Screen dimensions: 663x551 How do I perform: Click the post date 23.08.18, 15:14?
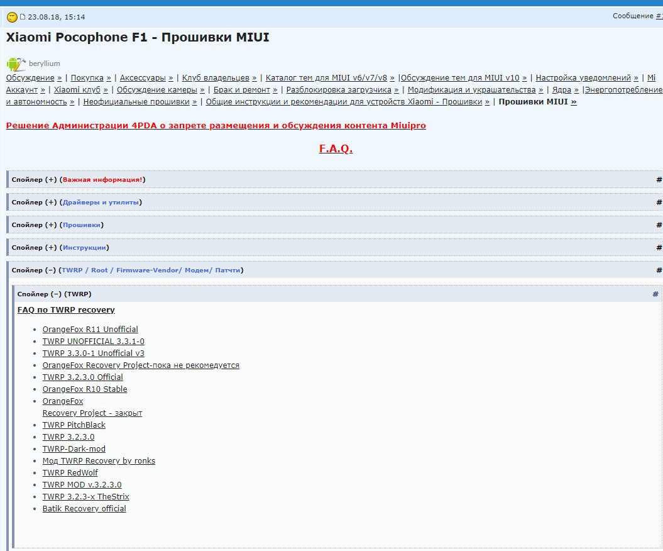coord(56,17)
